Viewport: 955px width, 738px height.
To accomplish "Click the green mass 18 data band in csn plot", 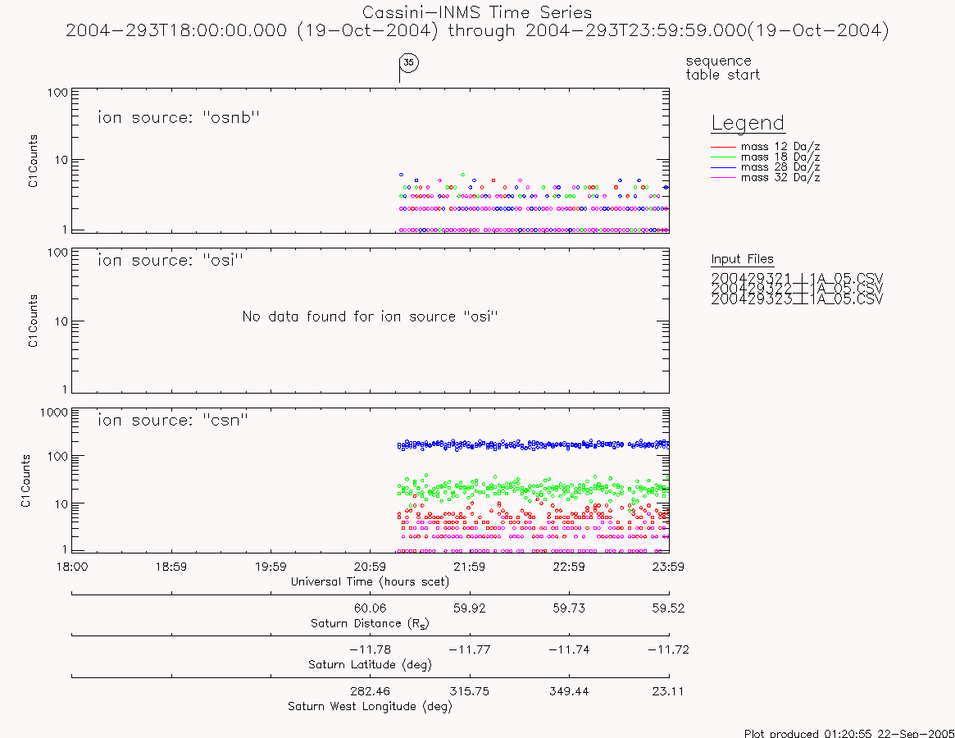I will [534, 488].
